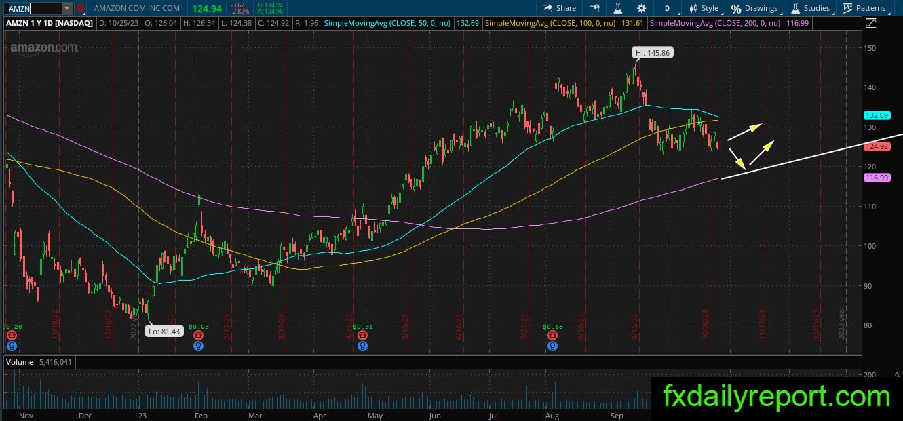The width and height of the screenshot is (903, 421).
Task: Open the flask Edit Studies icon
Action: click(x=618, y=8)
